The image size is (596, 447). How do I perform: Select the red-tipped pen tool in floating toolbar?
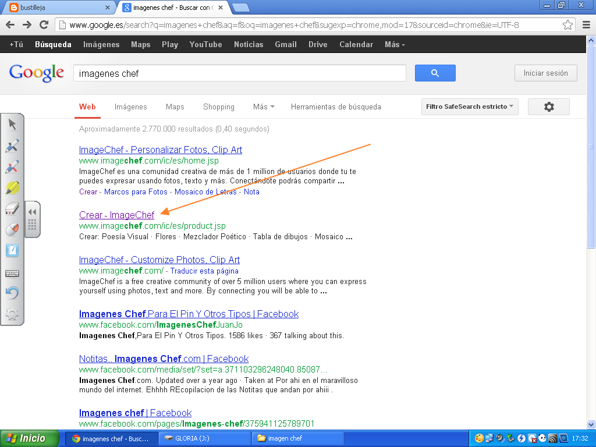tap(12, 166)
